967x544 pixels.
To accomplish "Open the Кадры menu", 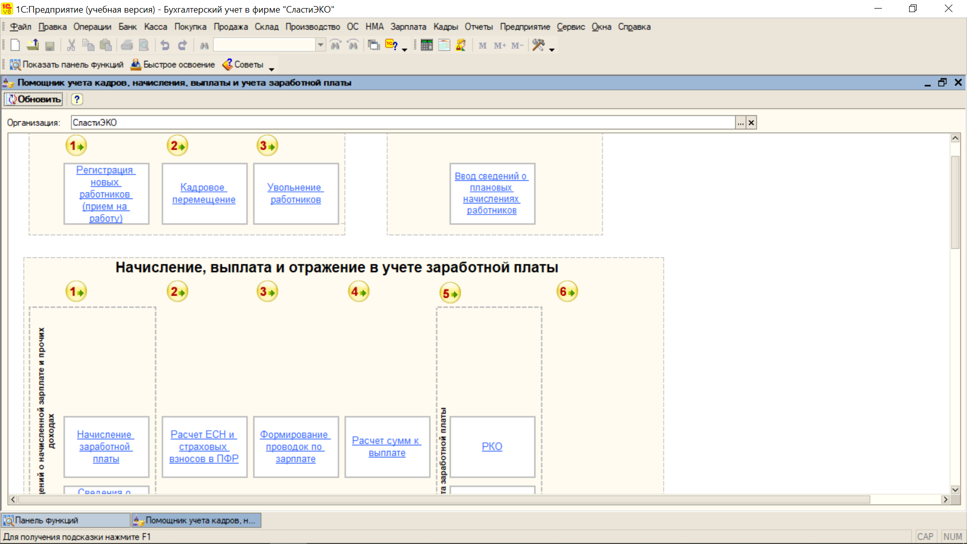I will [445, 27].
